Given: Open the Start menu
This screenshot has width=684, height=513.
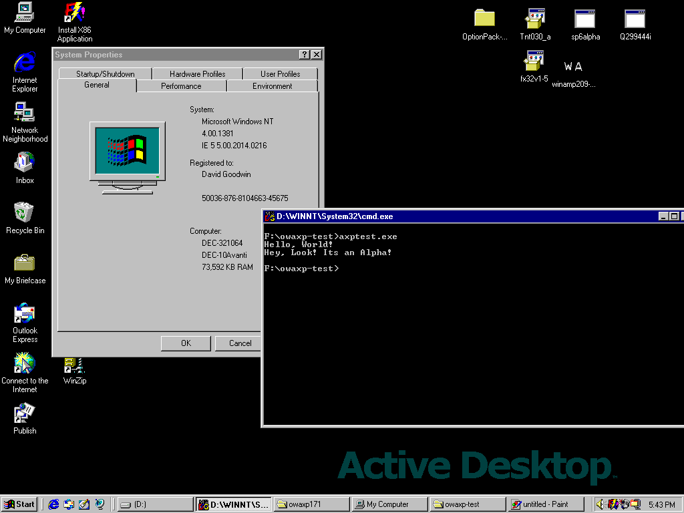Looking at the screenshot, I should pyautogui.click(x=19, y=504).
